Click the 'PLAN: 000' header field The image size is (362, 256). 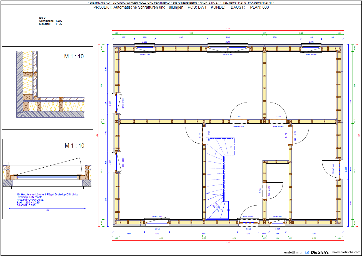[259, 7]
